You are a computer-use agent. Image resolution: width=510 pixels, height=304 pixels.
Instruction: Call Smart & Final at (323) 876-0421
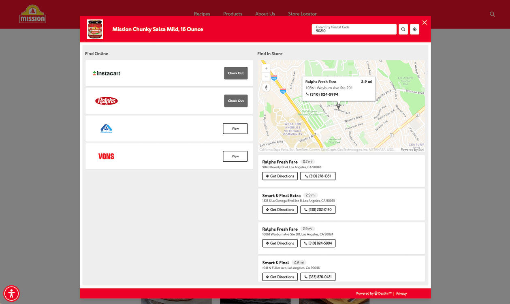click(x=318, y=277)
